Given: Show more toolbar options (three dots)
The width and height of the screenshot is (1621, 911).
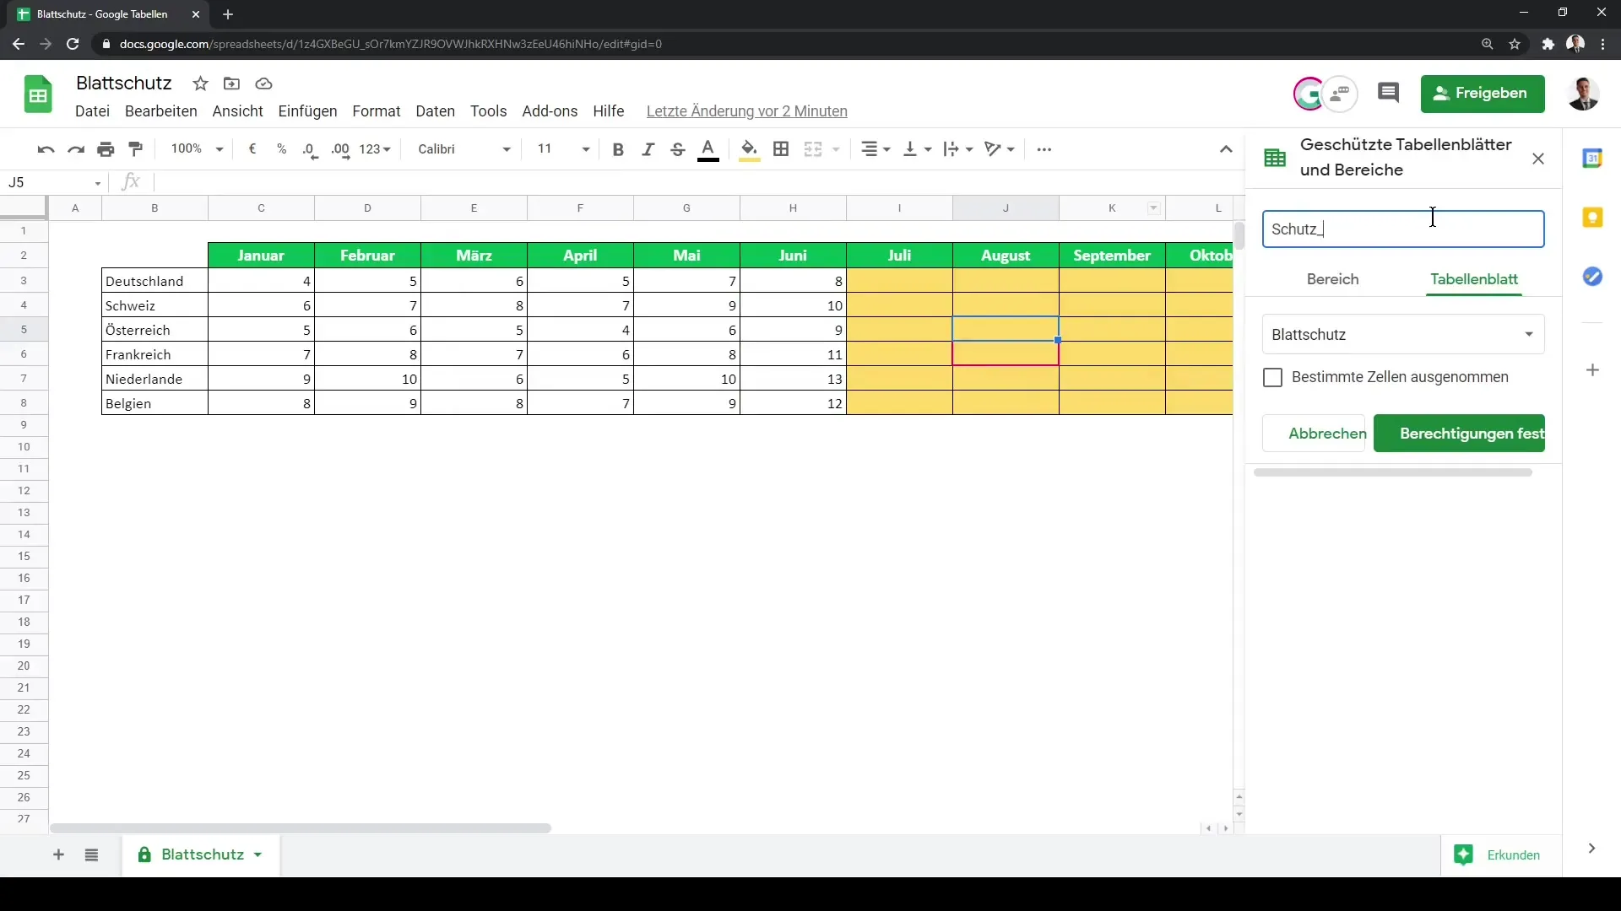Looking at the screenshot, I should tap(1044, 149).
